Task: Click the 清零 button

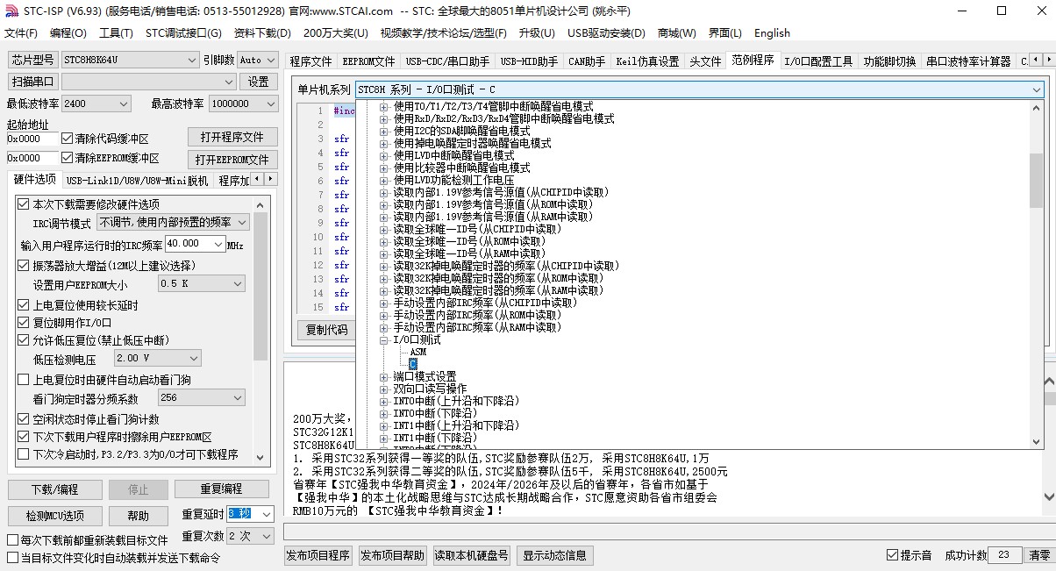Action: pyautogui.click(x=1039, y=555)
